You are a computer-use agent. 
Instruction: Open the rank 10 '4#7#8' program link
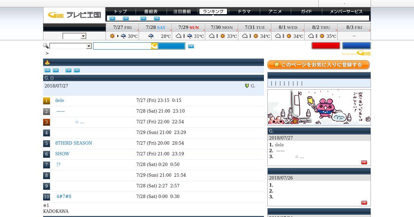coord(64,197)
